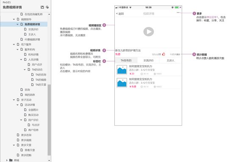Viewport: 233px width, 162px height.
Task: Click the add page icon in Pages header
Action: click(x=42, y=7)
